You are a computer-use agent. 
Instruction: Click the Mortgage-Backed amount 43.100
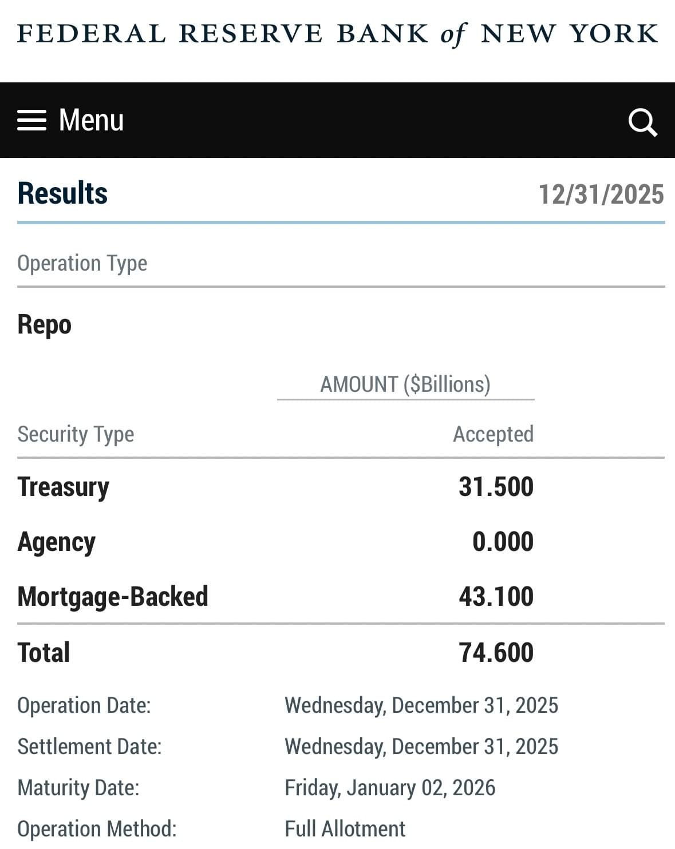pos(496,597)
